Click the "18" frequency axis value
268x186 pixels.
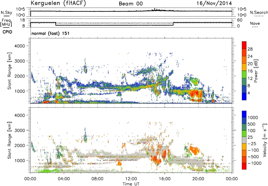click(x=22, y=20)
